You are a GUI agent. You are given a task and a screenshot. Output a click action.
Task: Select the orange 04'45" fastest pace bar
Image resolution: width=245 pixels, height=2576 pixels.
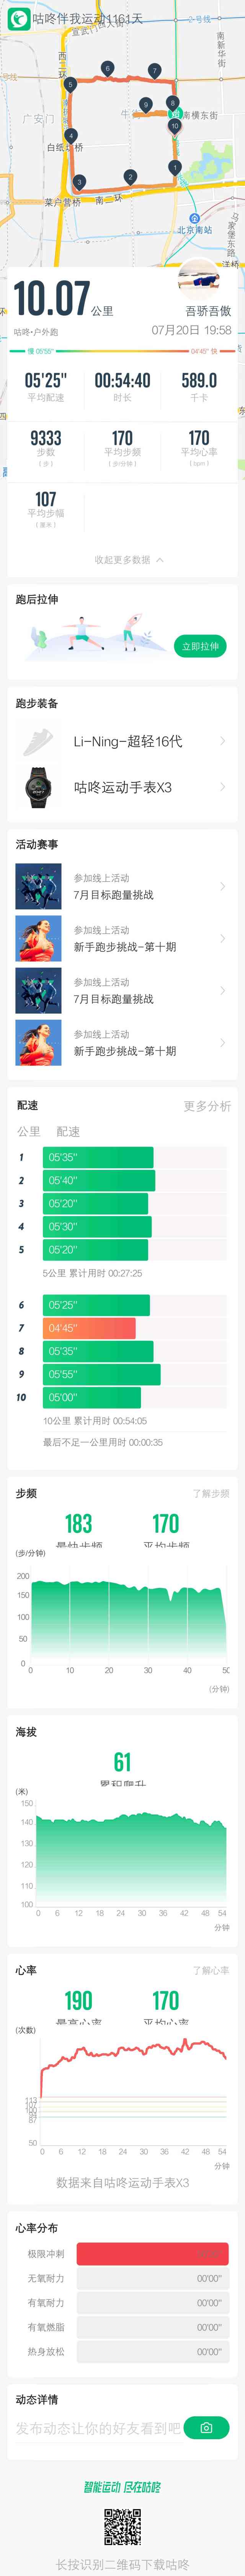pos(89,1328)
